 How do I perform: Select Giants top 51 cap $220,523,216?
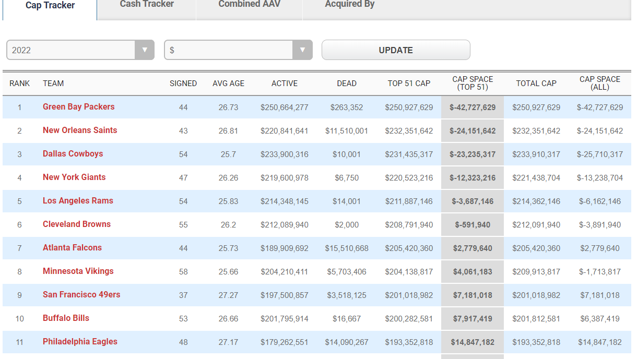point(409,178)
